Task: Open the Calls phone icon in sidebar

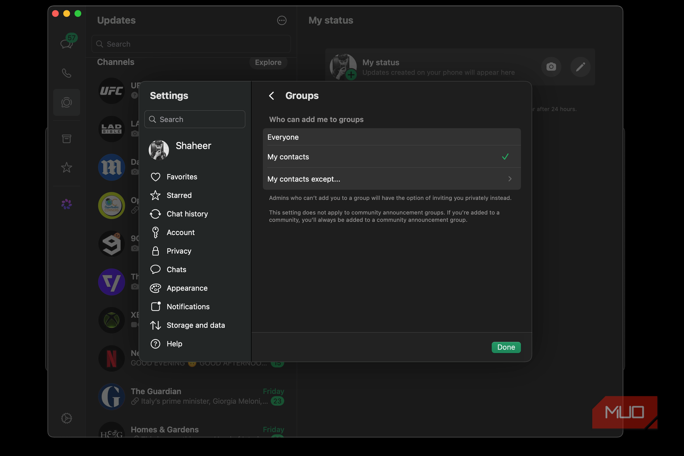Action: point(66,73)
